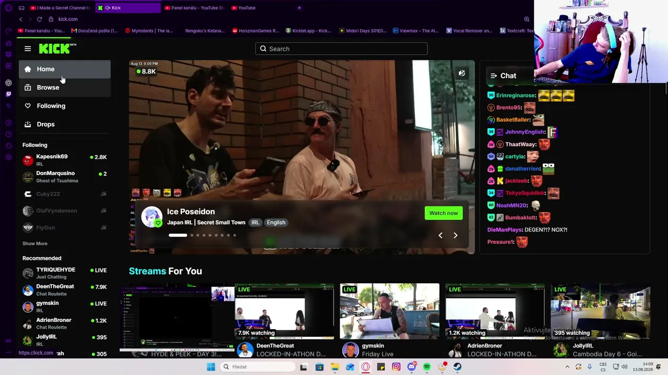This screenshot has width=668, height=375.
Task: Open the page zoom search icon in address bar
Action: (527, 19)
